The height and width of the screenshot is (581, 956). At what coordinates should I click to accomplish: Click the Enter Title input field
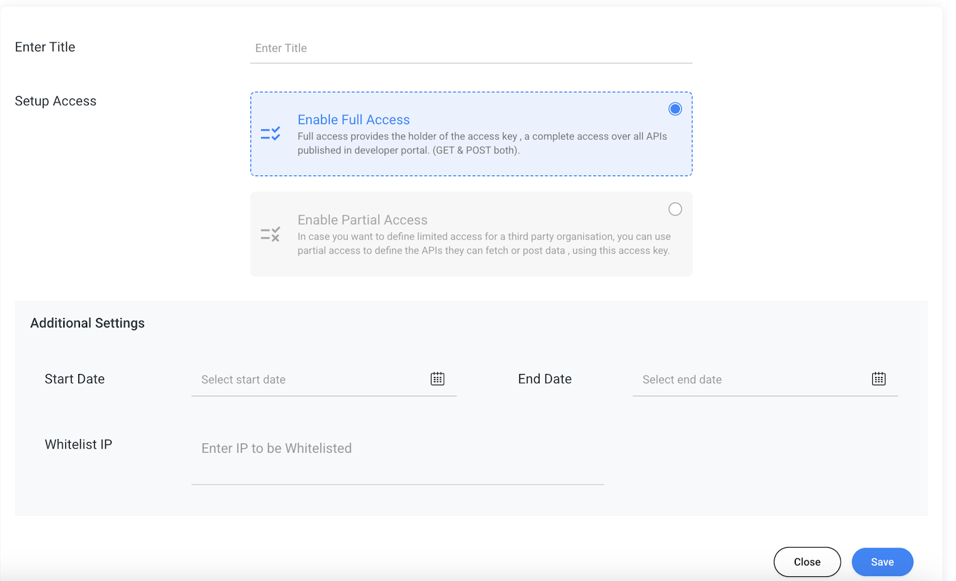click(x=471, y=48)
